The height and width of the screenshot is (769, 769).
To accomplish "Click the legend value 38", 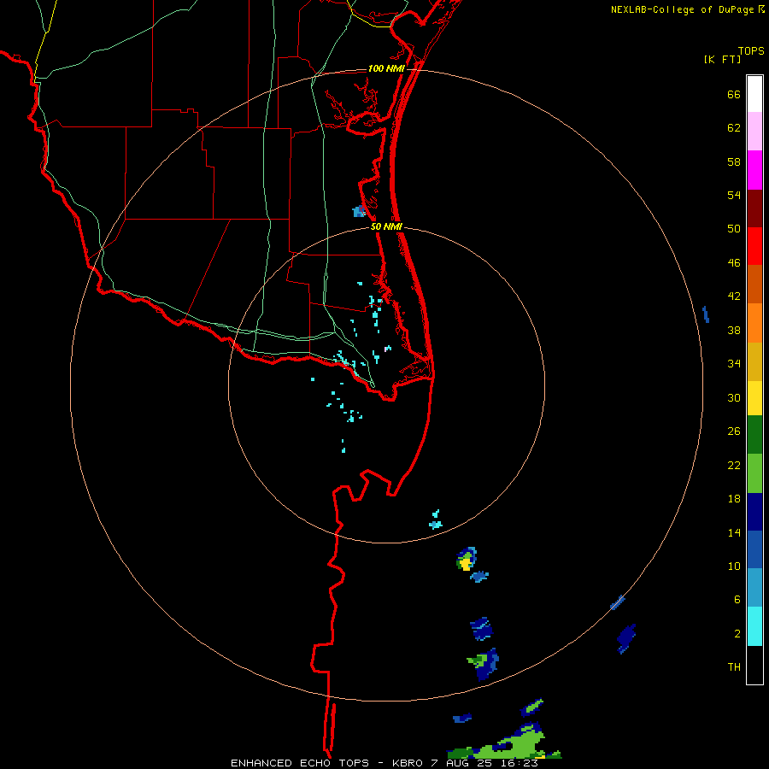I will pyautogui.click(x=734, y=330).
